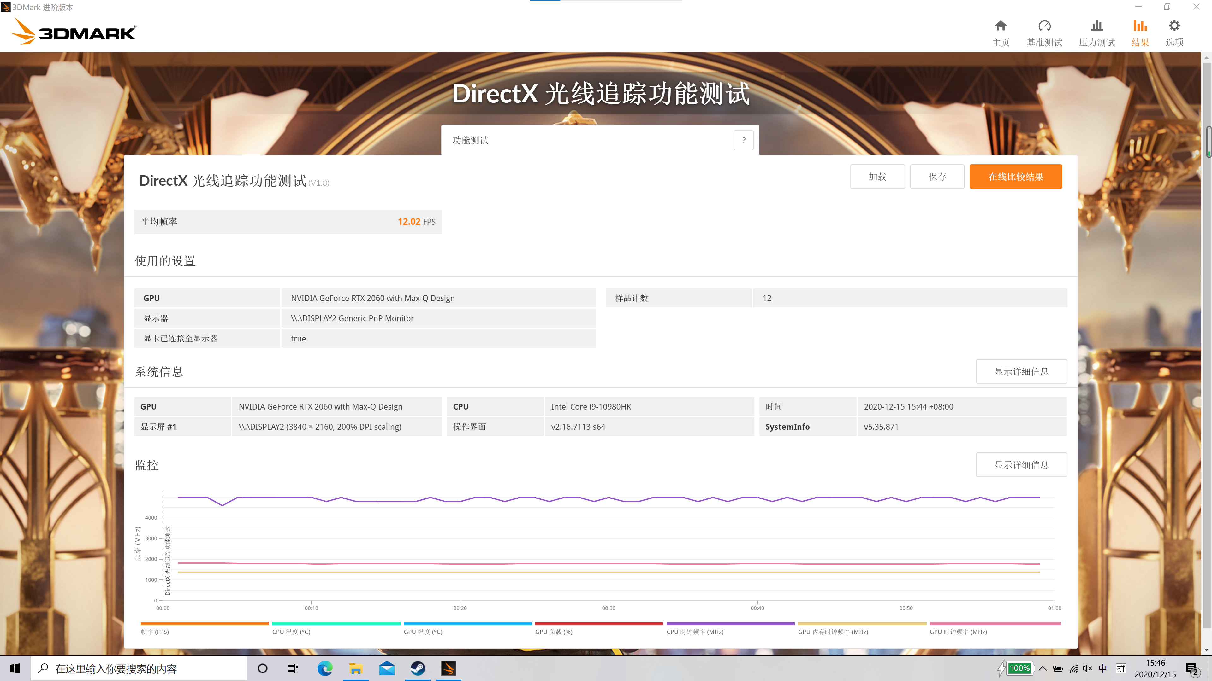Open Cortana circle icon
The height and width of the screenshot is (681, 1212).
coord(263,668)
